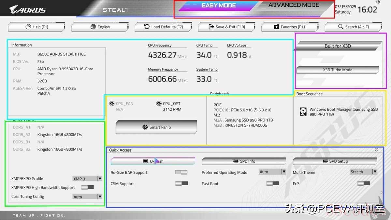391x220 pixels.
Task: Toggle Fast Boot switch
Action: coord(272,184)
